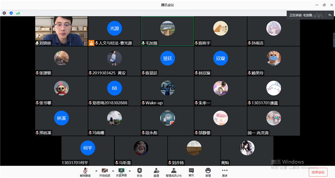Click the 林溪 blue avatar circle
The width and height of the screenshot is (335, 178).
click(x=62, y=118)
